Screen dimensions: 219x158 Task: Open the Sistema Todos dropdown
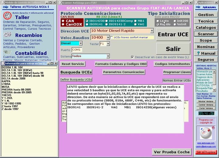[108, 56]
